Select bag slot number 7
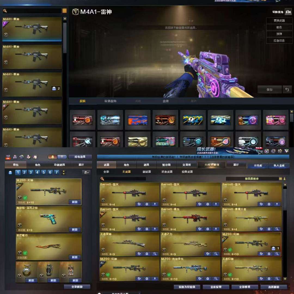 [x=56, y=172]
